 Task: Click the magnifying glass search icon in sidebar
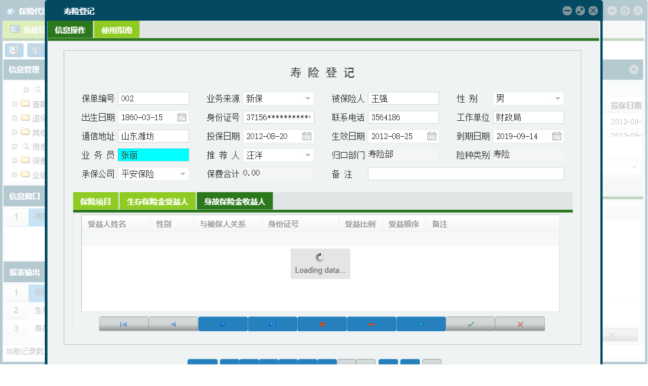pyautogui.click(x=13, y=50)
